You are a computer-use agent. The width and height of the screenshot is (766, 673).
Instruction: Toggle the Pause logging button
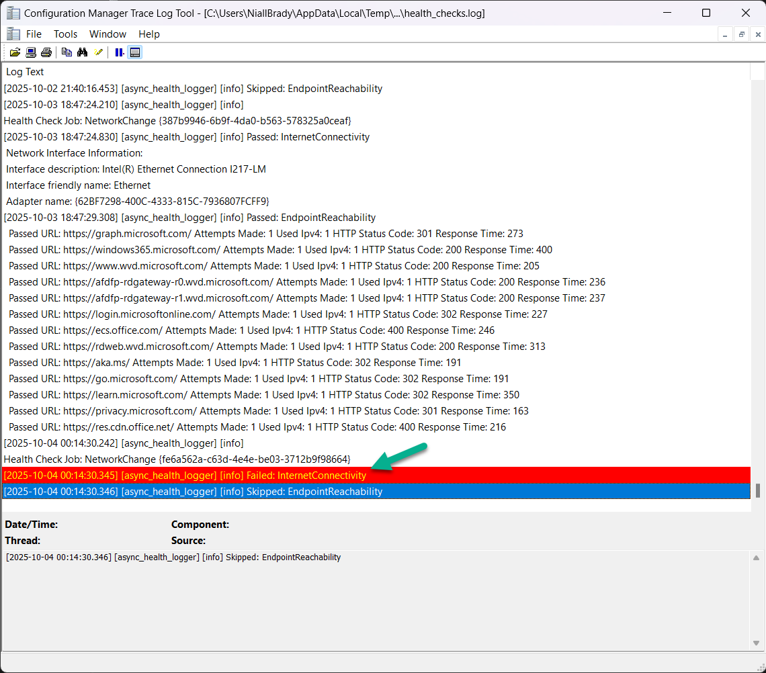coord(119,52)
